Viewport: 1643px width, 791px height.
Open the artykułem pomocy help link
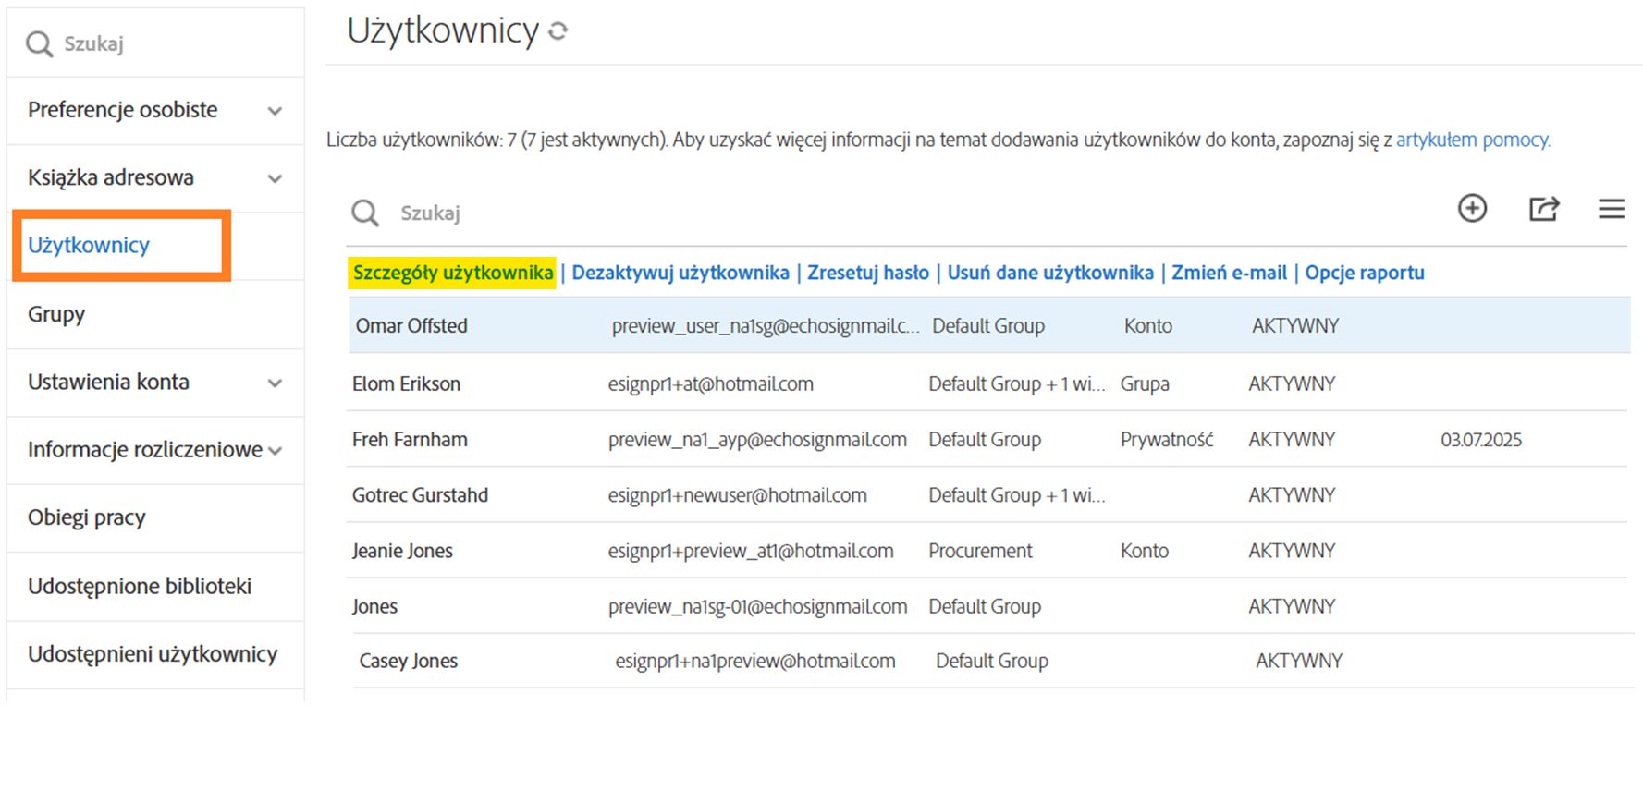1472,140
